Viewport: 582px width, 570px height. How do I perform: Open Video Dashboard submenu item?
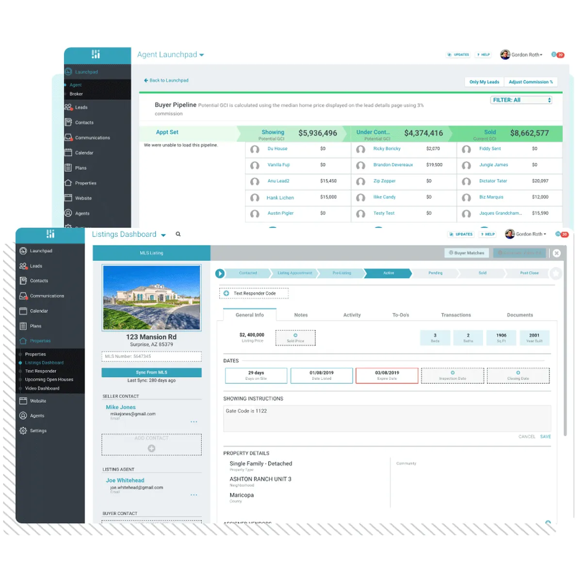pos(42,389)
